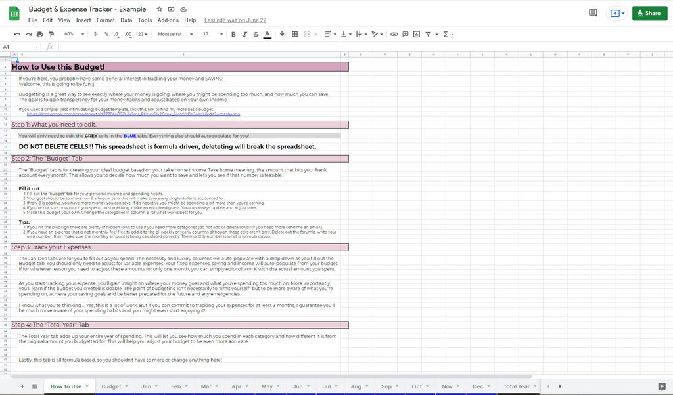Screen dimensions: 673x395
Task: Format as percent icon
Action: click(106, 34)
